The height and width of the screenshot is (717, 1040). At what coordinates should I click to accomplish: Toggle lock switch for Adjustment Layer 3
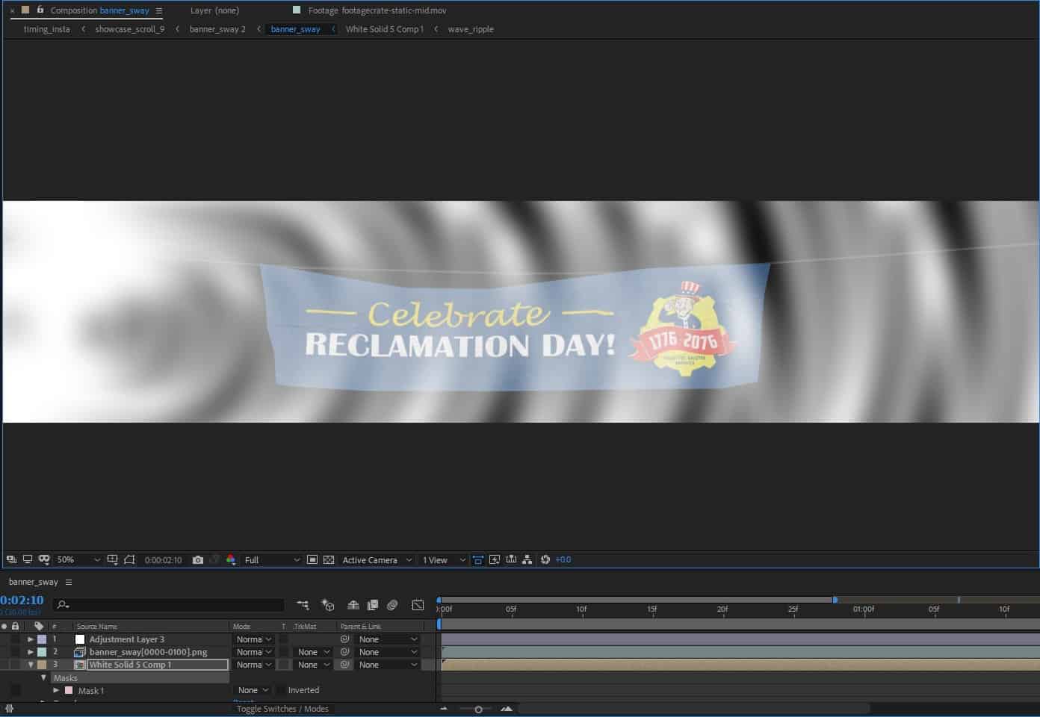coord(15,639)
